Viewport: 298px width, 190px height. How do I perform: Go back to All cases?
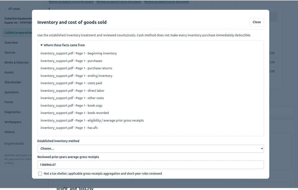click(x=12, y=9)
